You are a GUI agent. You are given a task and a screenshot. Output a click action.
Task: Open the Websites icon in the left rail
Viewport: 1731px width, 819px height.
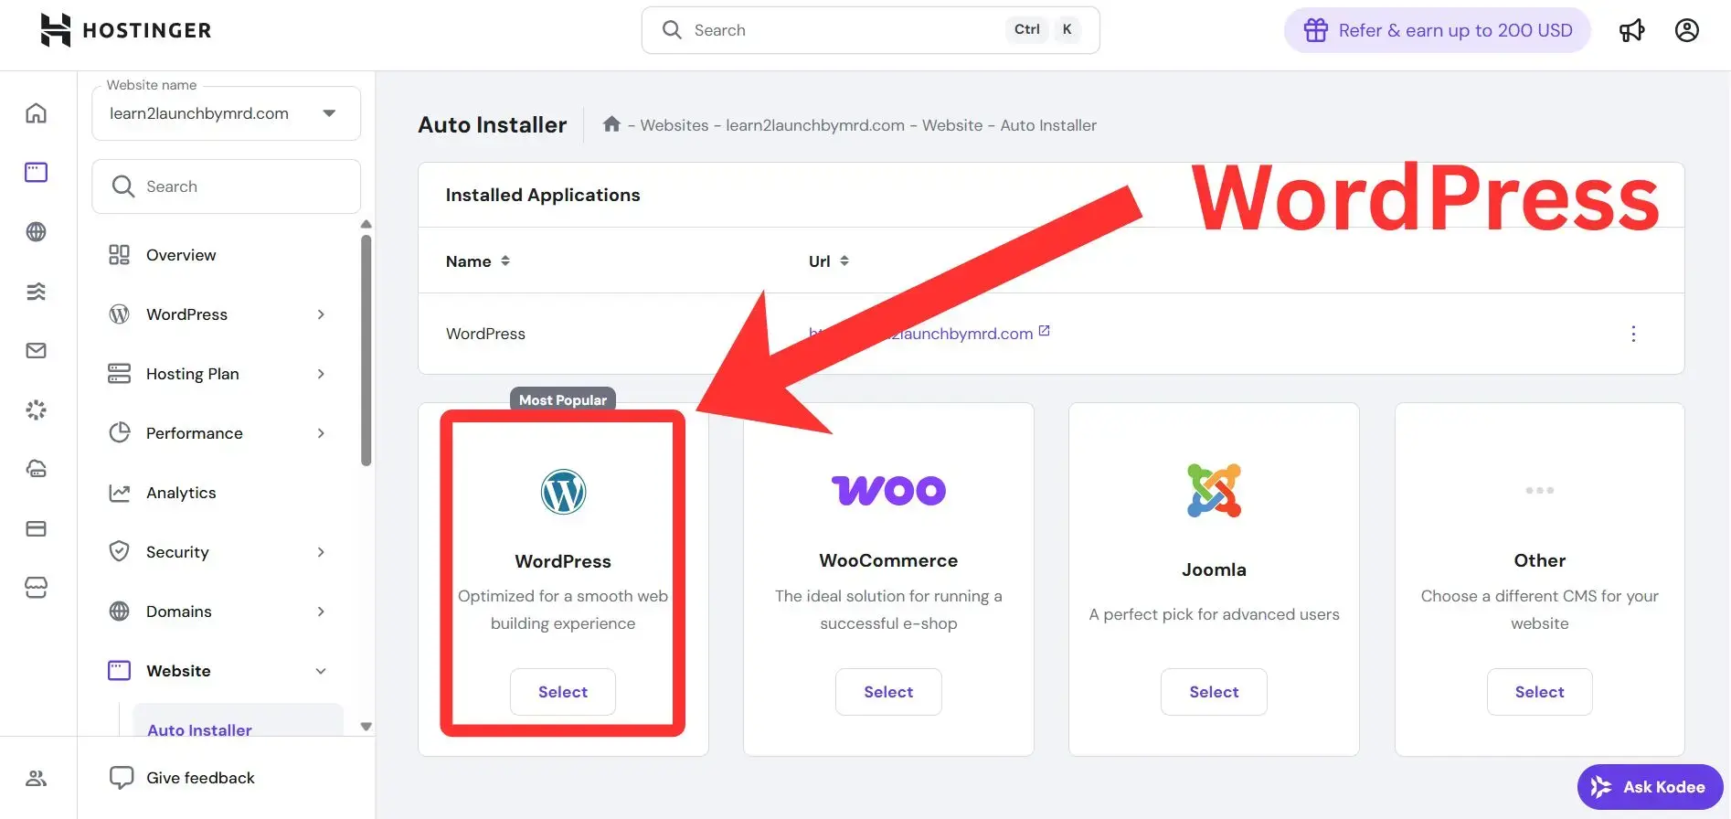[37, 172]
